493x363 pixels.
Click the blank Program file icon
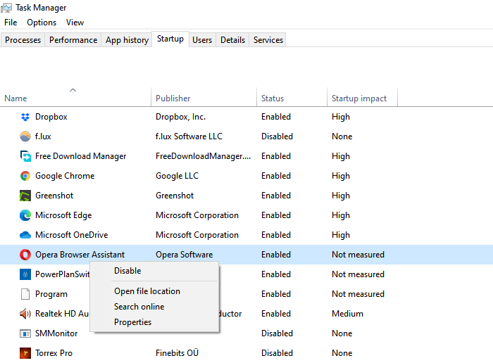[25, 294]
